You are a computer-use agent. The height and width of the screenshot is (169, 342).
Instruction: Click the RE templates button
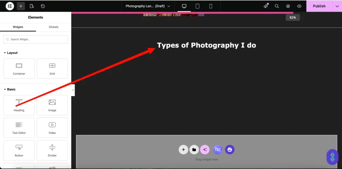(x=218, y=149)
